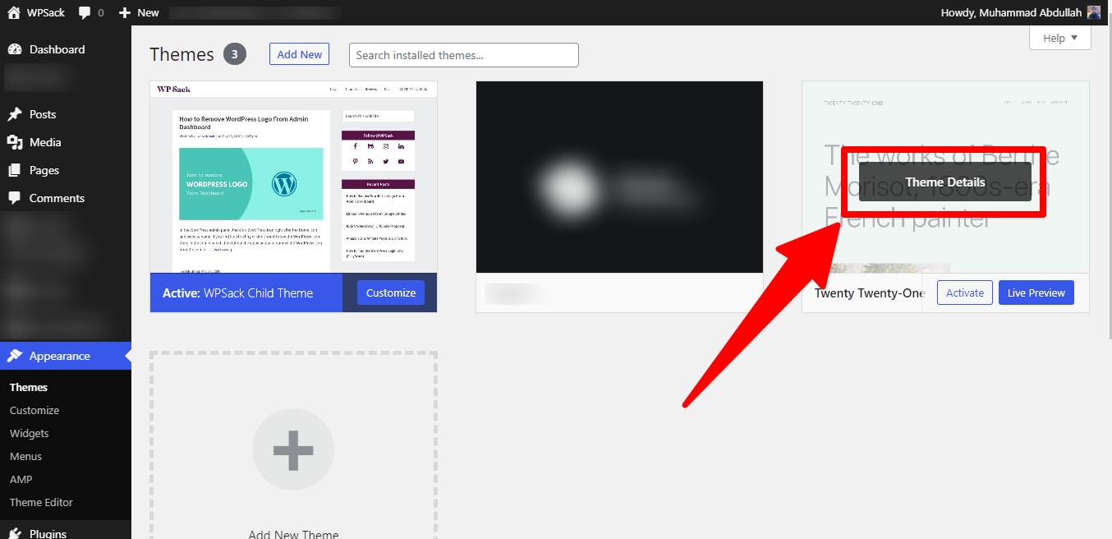Click the plus icon beside New
1112x539 pixels.
click(124, 12)
